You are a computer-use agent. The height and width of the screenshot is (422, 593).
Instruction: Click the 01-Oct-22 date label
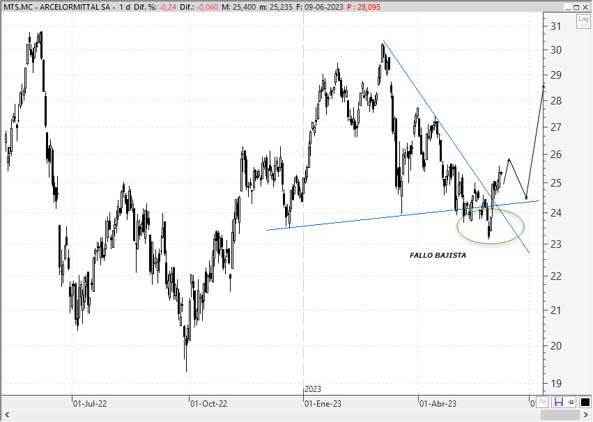(209, 403)
